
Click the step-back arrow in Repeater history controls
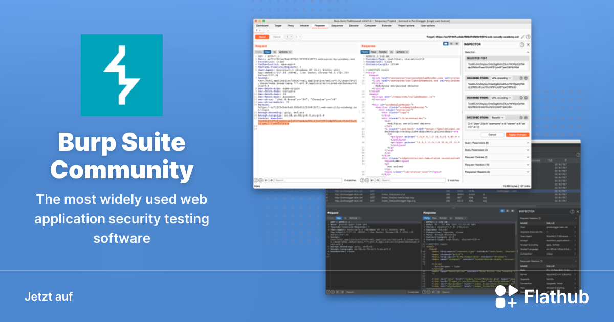pyautogui.click(x=287, y=36)
